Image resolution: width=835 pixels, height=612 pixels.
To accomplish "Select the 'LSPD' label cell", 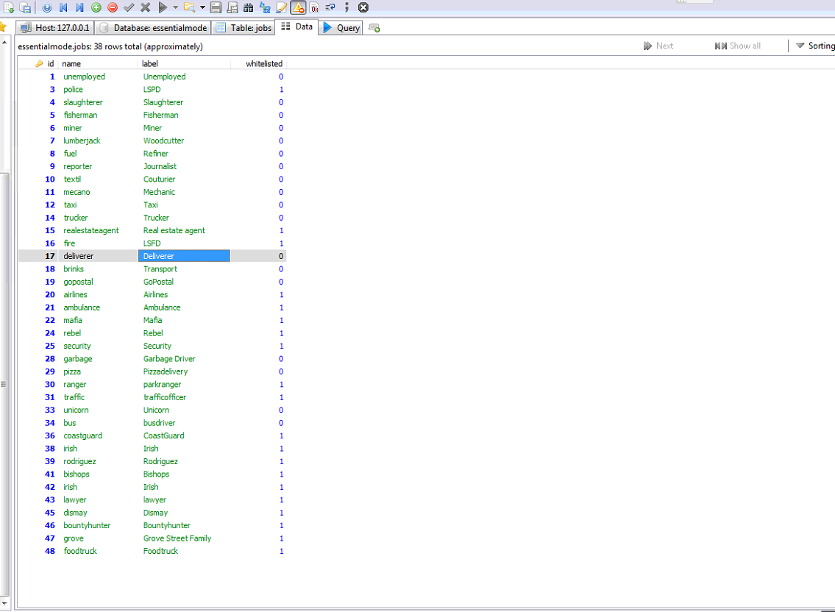I will pos(184,90).
